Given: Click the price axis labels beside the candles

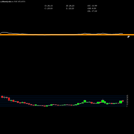Looking at the screenshot, I should [127, 101].
